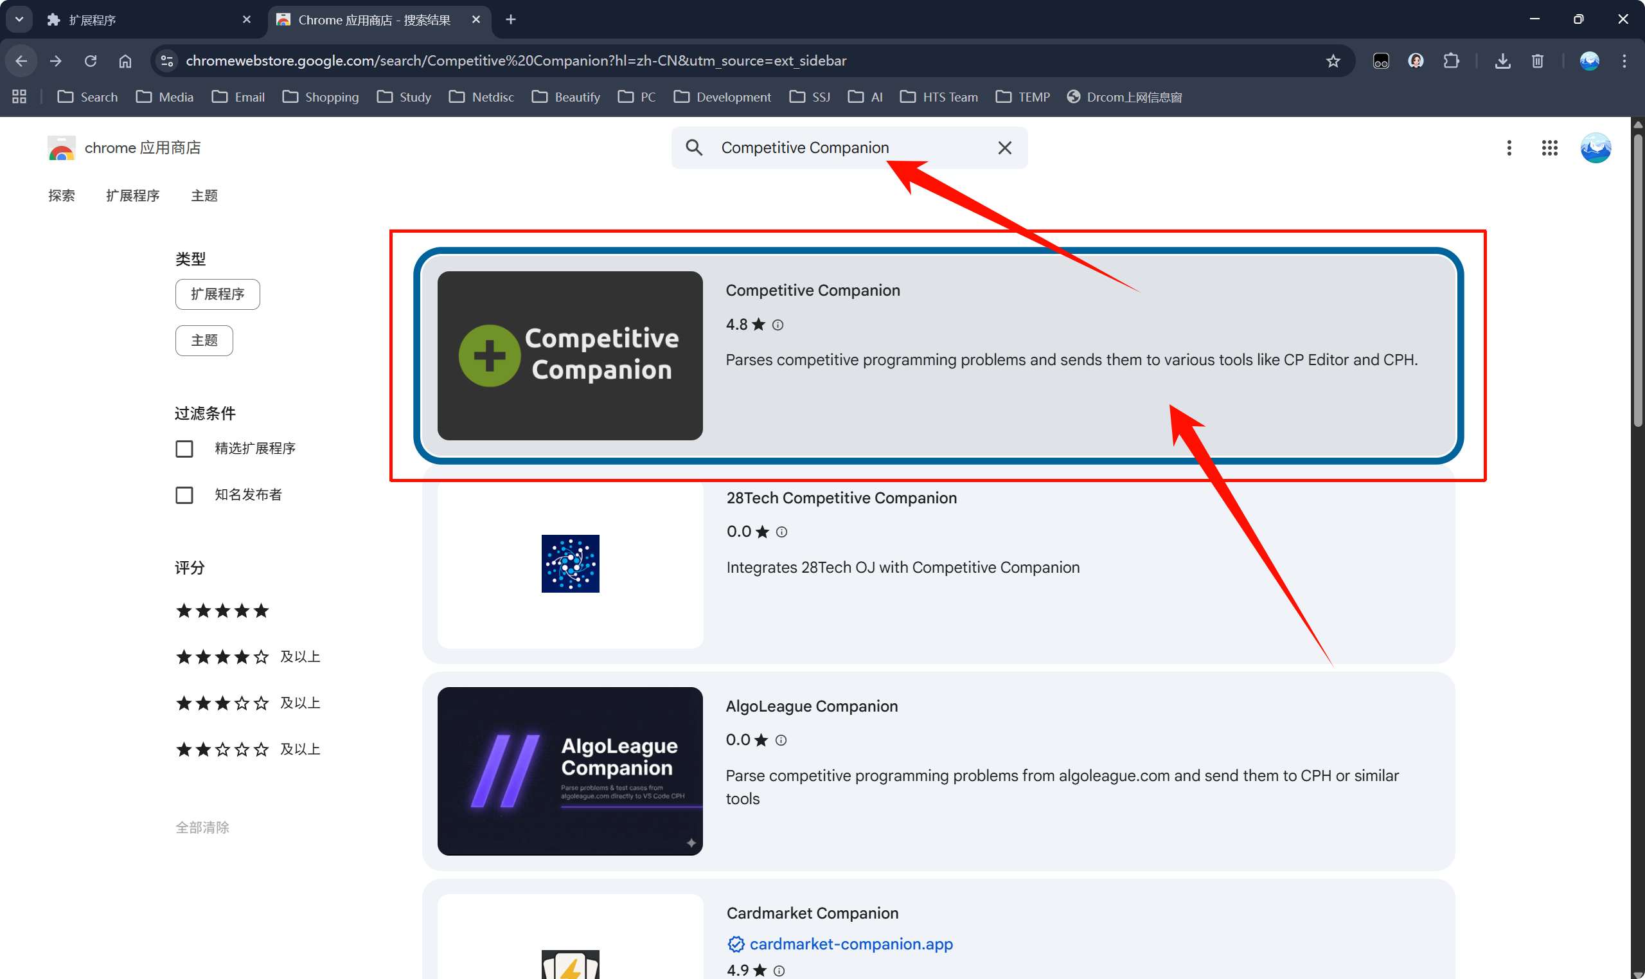This screenshot has width=1645, height=979.
Task: Close the 扩展程序 tab
Action: pos(247,20)
